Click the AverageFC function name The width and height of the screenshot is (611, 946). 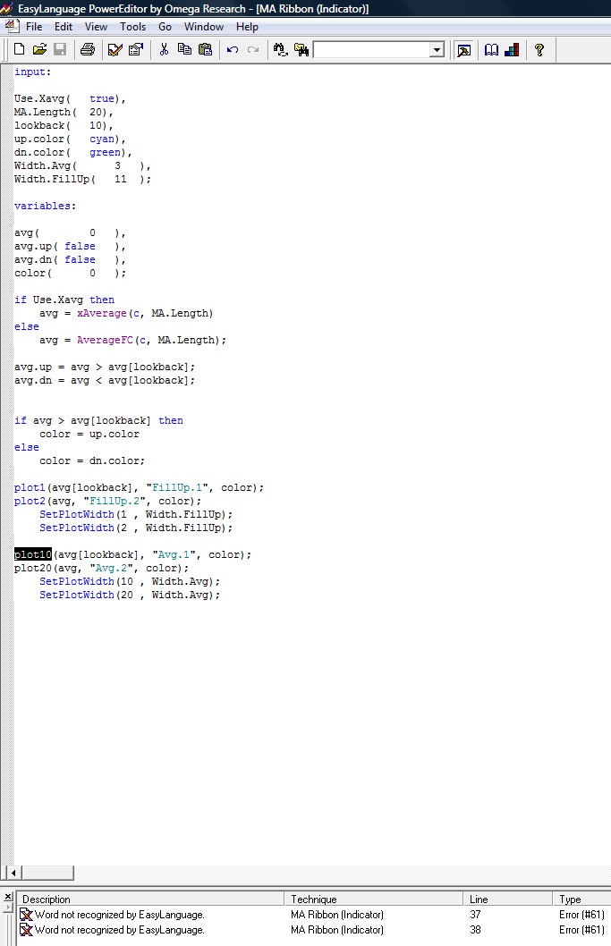(x=105, y=340)
